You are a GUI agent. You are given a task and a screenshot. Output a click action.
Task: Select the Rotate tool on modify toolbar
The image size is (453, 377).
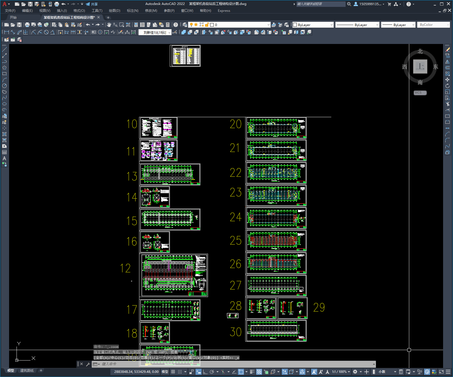point(447,86)
